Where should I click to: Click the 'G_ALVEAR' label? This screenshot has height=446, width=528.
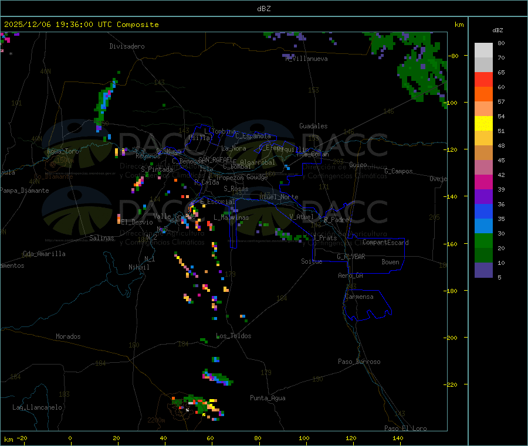tap(351, 257)
